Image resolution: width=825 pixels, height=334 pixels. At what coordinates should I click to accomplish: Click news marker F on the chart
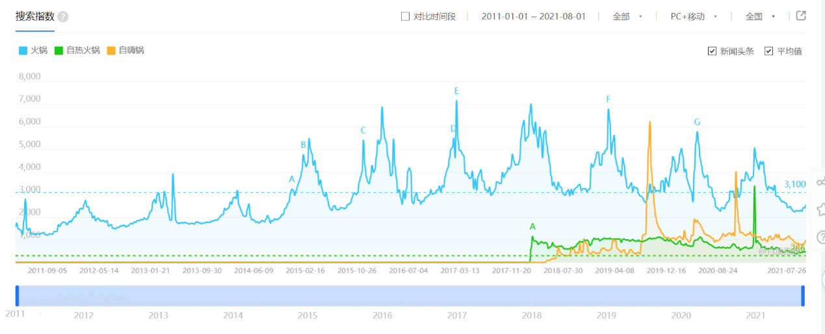pos(609,99)
